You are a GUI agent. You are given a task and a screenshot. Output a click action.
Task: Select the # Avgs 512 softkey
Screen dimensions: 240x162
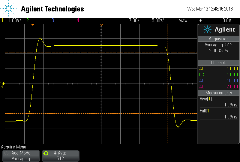point(61,156)
